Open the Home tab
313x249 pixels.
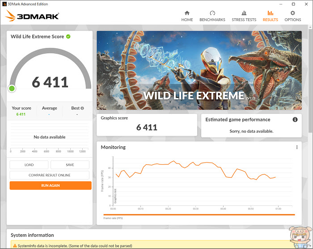pos(187,16)
